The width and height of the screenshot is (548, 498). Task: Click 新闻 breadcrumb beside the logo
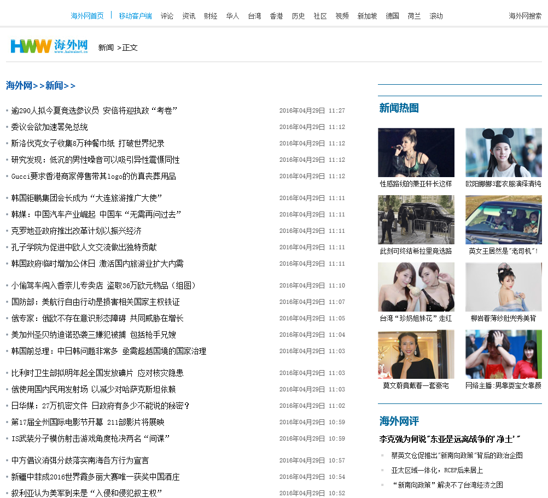click(106, 48)
